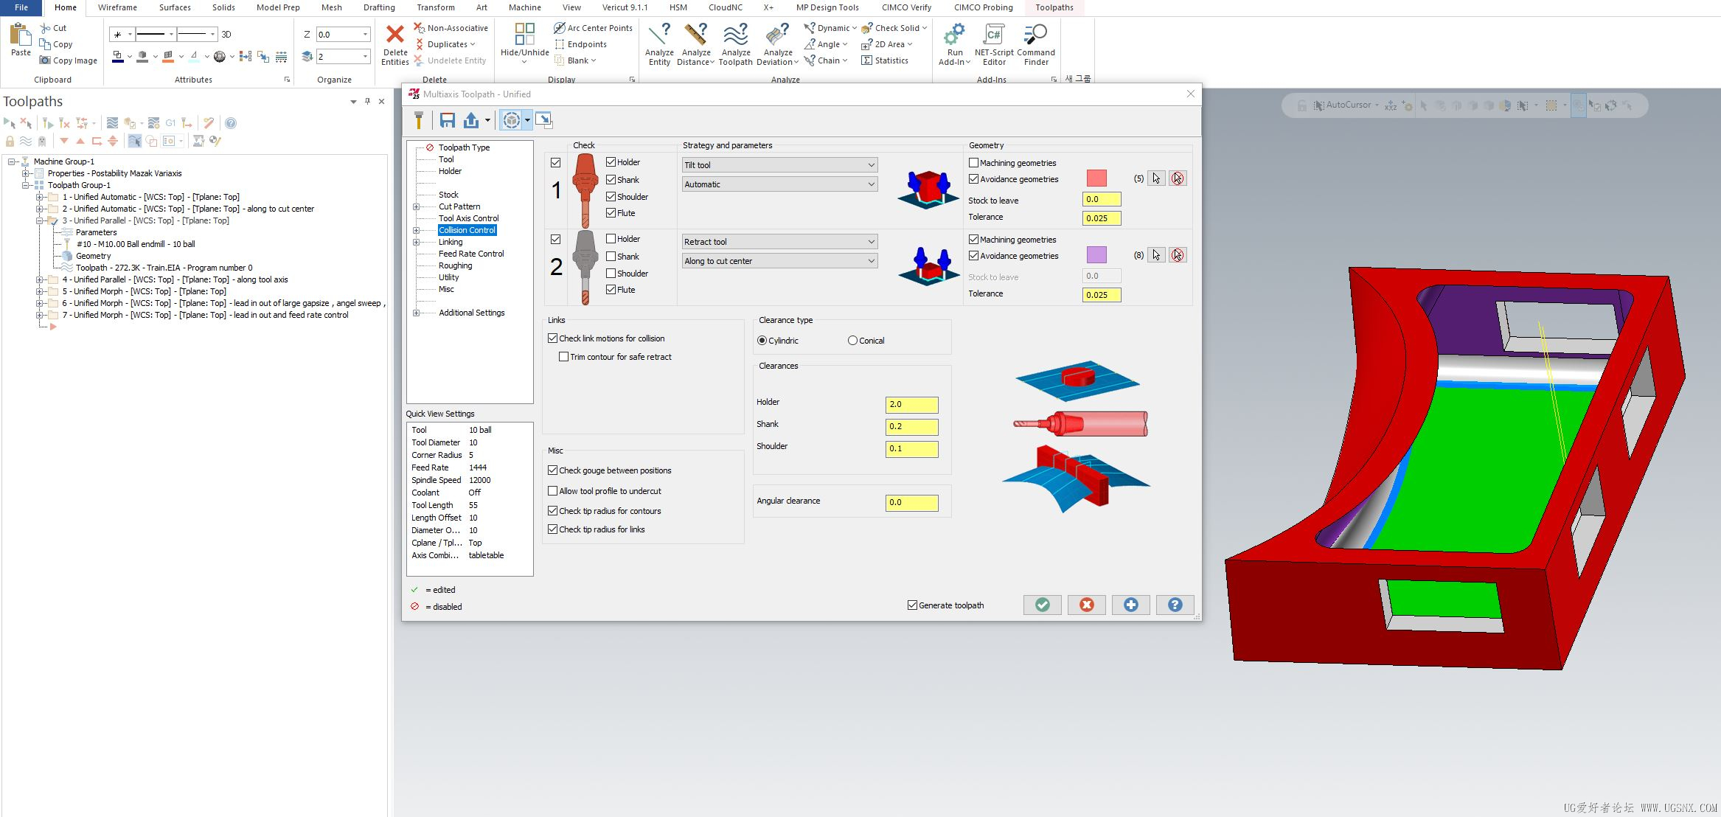Expand the Additional Settings tree node

coord(417,313)
